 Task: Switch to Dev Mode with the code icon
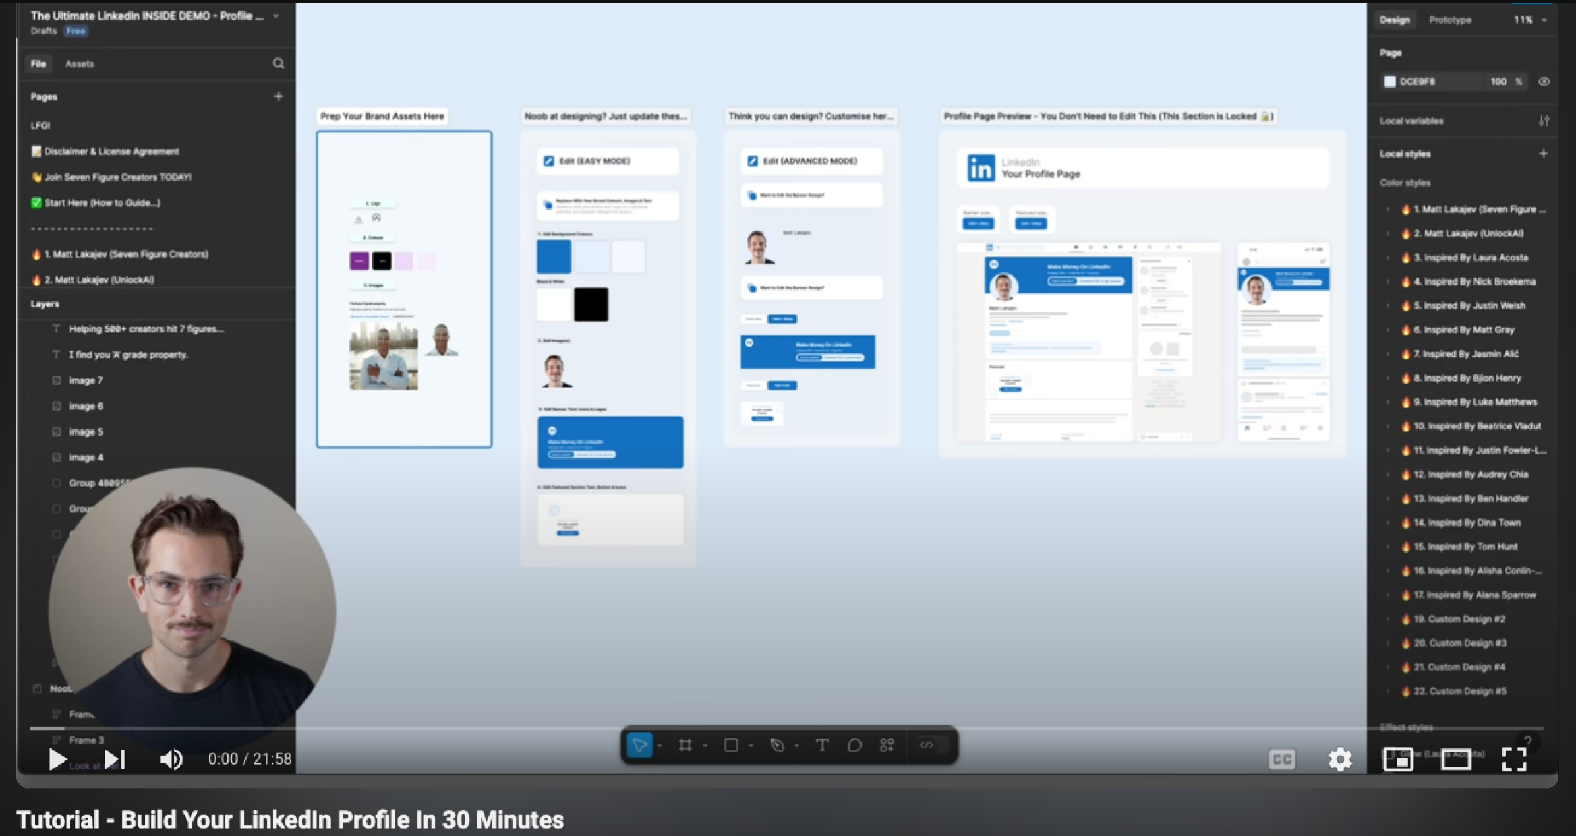tap(927, 745)
